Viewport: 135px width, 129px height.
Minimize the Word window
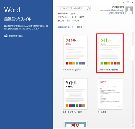tap(123, 2)
